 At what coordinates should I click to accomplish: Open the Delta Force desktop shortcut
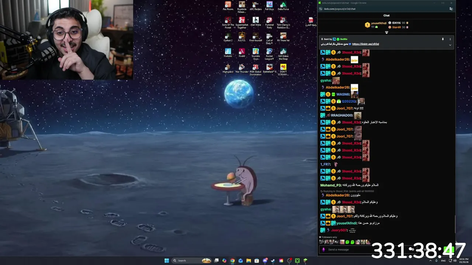pos(283,6)
